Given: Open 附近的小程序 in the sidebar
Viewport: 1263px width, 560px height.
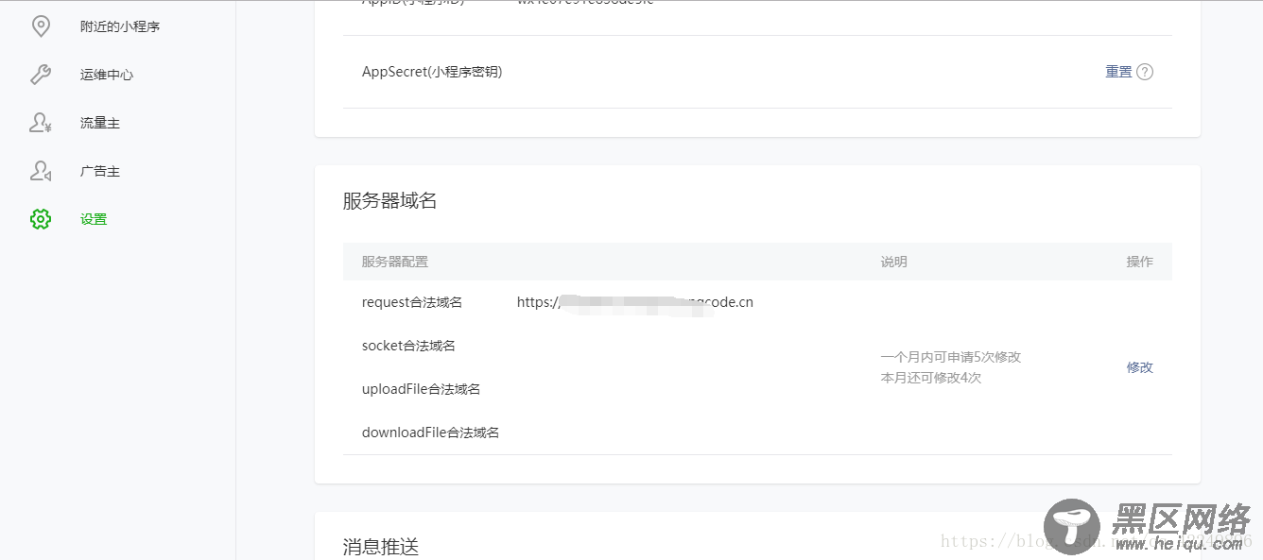Looking at the screenshot, I should click(x=120, y=26).
